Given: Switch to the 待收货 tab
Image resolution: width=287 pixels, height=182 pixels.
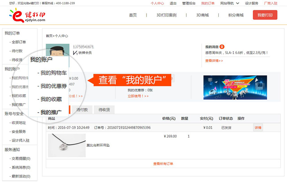Looking at the screenshot, I should coord(104,109).
